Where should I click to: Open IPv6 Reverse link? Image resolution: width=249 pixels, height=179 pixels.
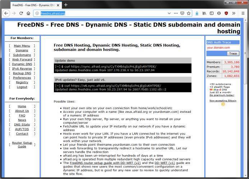pos(22,69)
